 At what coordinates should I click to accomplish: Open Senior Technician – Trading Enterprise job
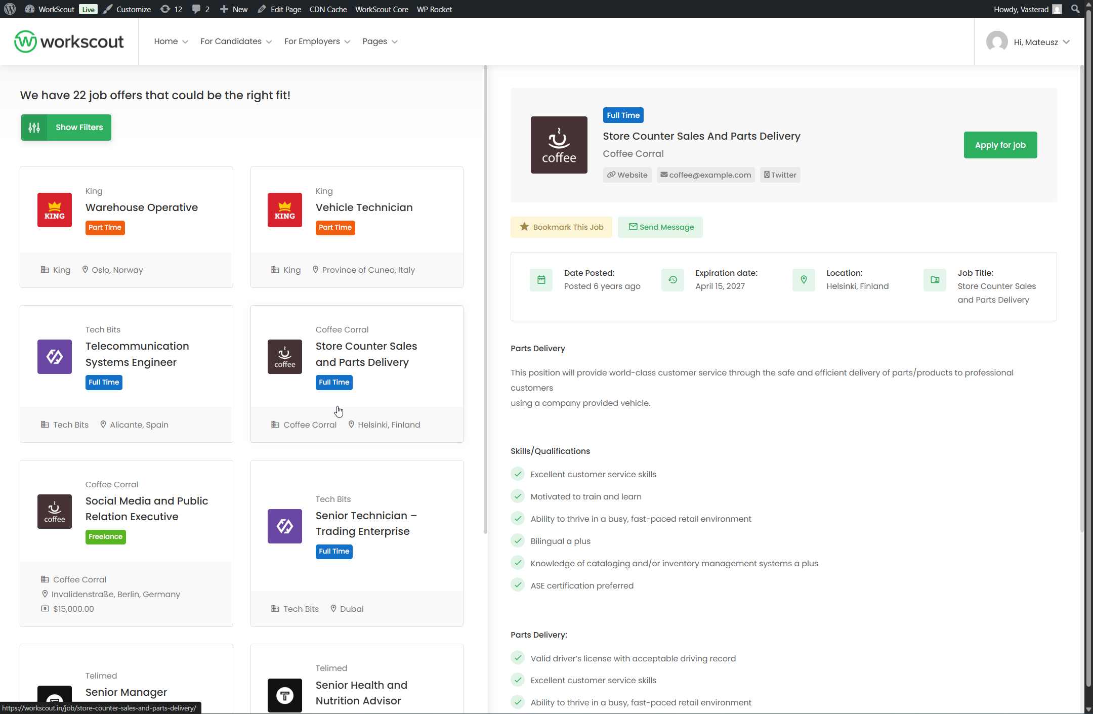click(366, 523)
